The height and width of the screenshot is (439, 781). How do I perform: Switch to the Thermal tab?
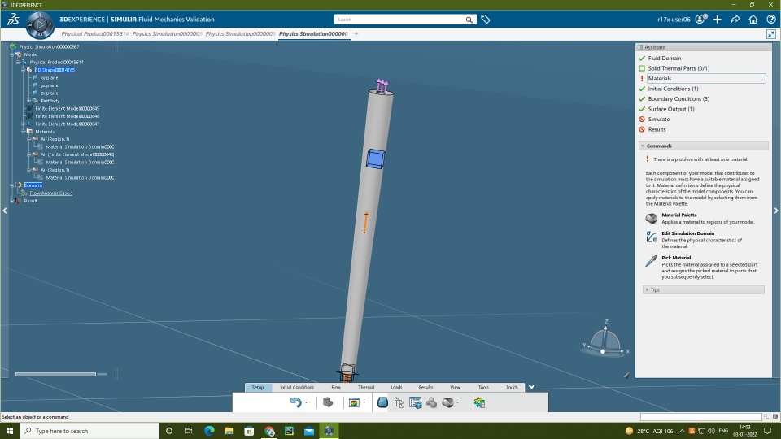click(x=365, y=387)
